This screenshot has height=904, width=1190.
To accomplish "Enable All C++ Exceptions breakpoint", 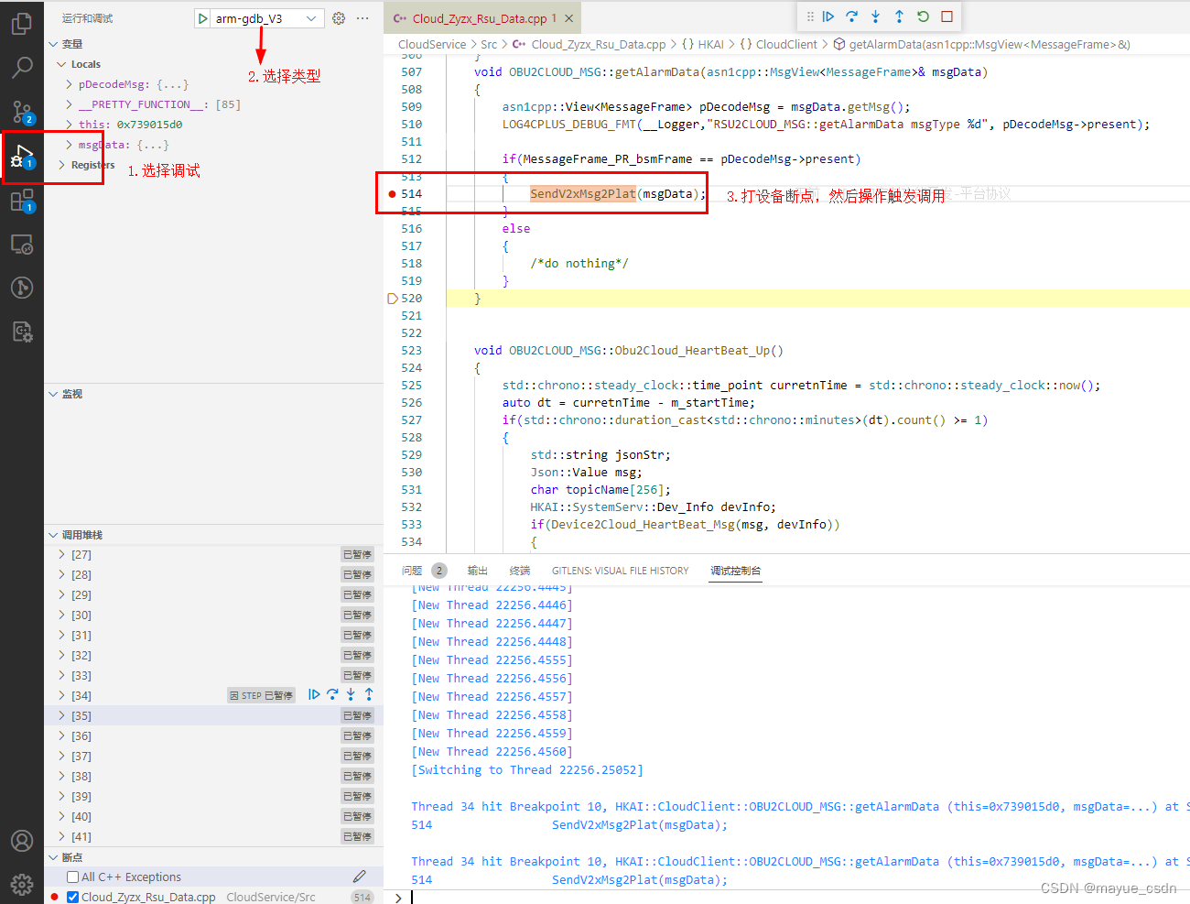I will point(72,877).
